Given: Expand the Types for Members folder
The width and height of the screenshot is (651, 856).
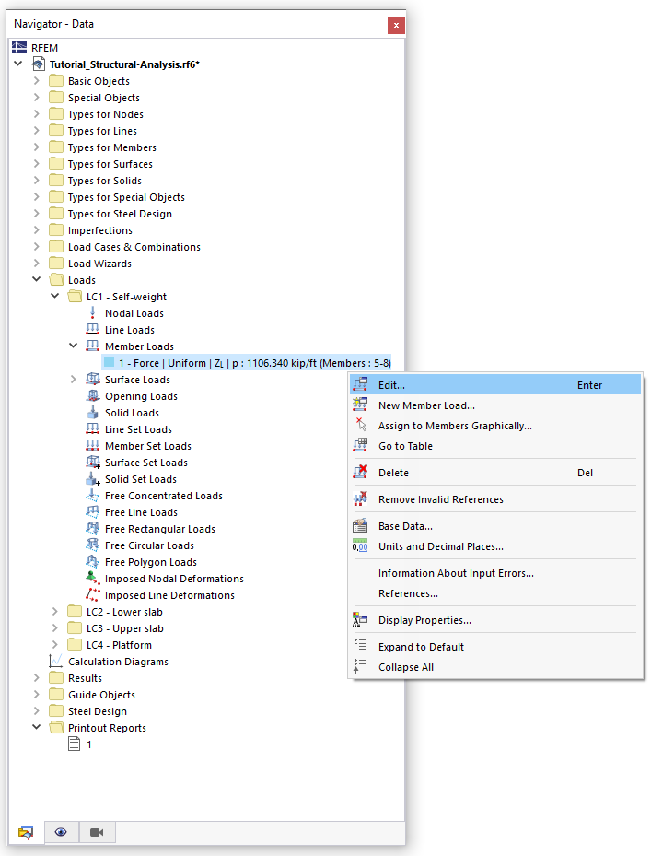Looking at the screenshot, I should pos(37,147).
